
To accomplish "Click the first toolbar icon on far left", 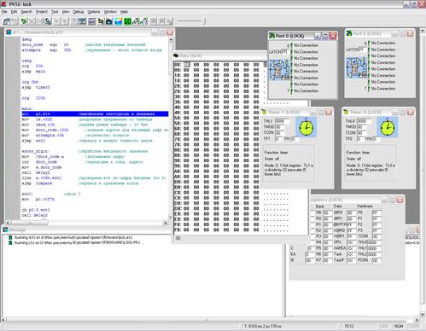I will click(6, 21).
